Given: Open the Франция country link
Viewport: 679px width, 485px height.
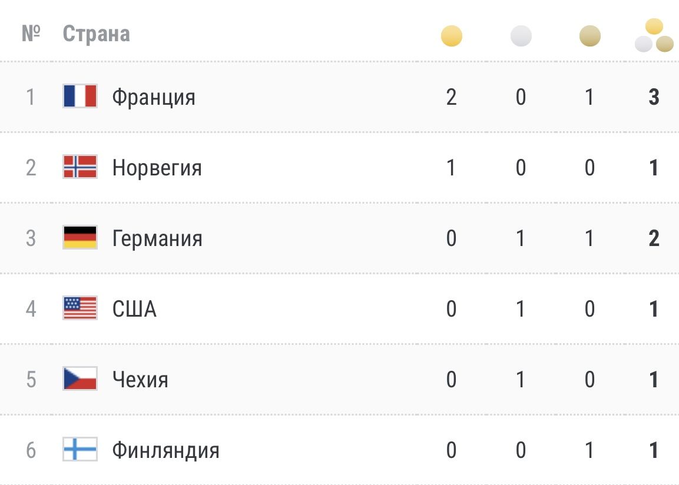Looking at the screenshot, I should click(x=154, y=97).
